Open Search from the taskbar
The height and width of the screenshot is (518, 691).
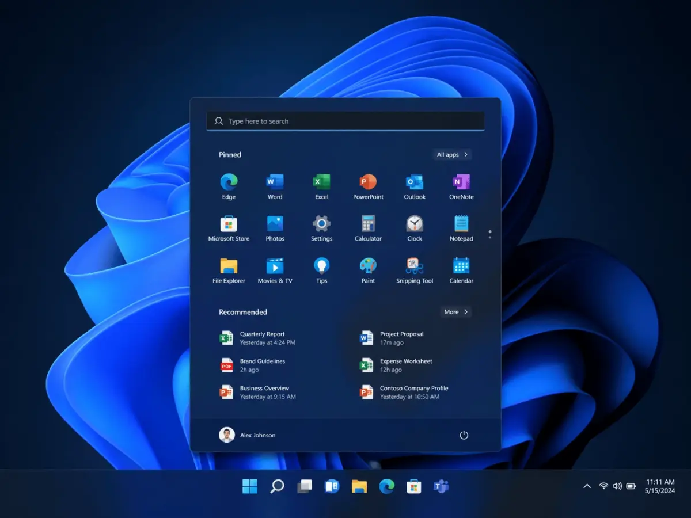point(277,486)
